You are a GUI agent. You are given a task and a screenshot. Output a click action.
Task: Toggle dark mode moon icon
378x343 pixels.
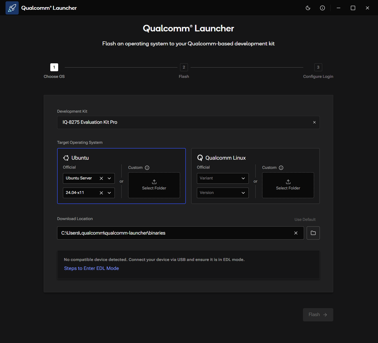click(x=308, y=8)
